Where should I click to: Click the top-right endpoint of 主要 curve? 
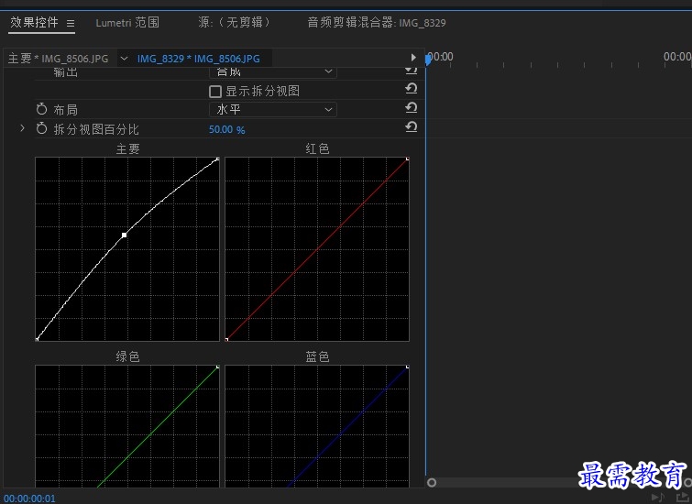(x=217, y=159)
